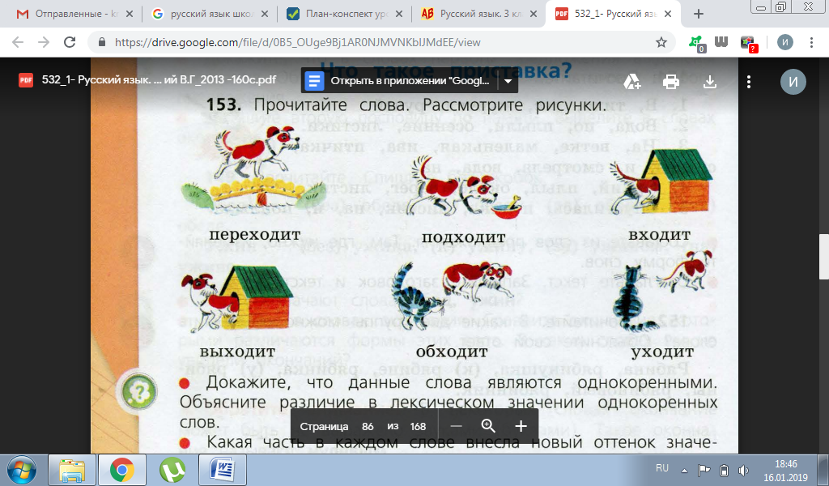Click the battery power icon in system tray
The width and height of the screenshot is (829, 486).
click(725, 470)
